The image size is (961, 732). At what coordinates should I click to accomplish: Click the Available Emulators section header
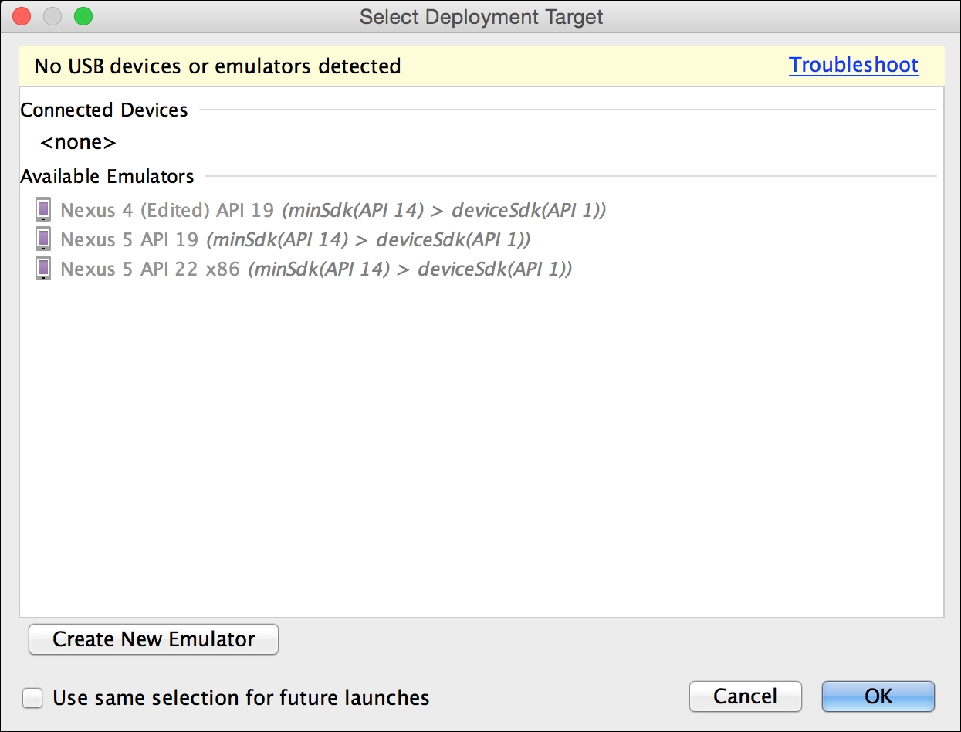pos(107,177)
